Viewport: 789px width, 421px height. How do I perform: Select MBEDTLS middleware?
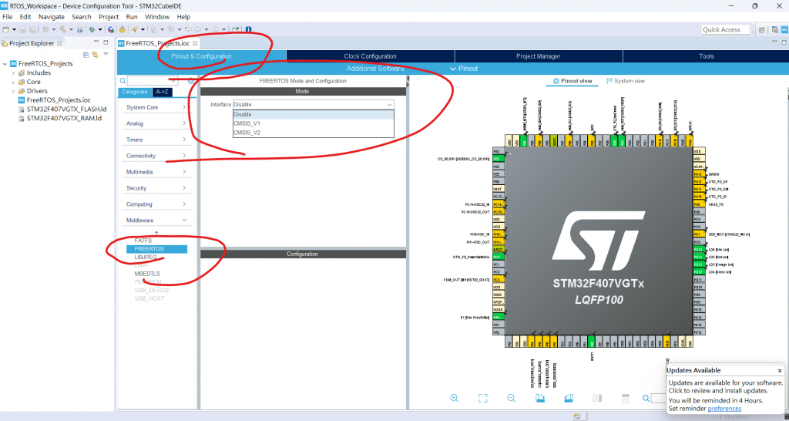147,274
